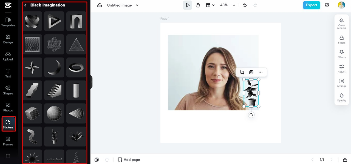This screenshot has height=164, width=351.
Task: Crop the selected plant sticker
Action: (x=242, y=72)
